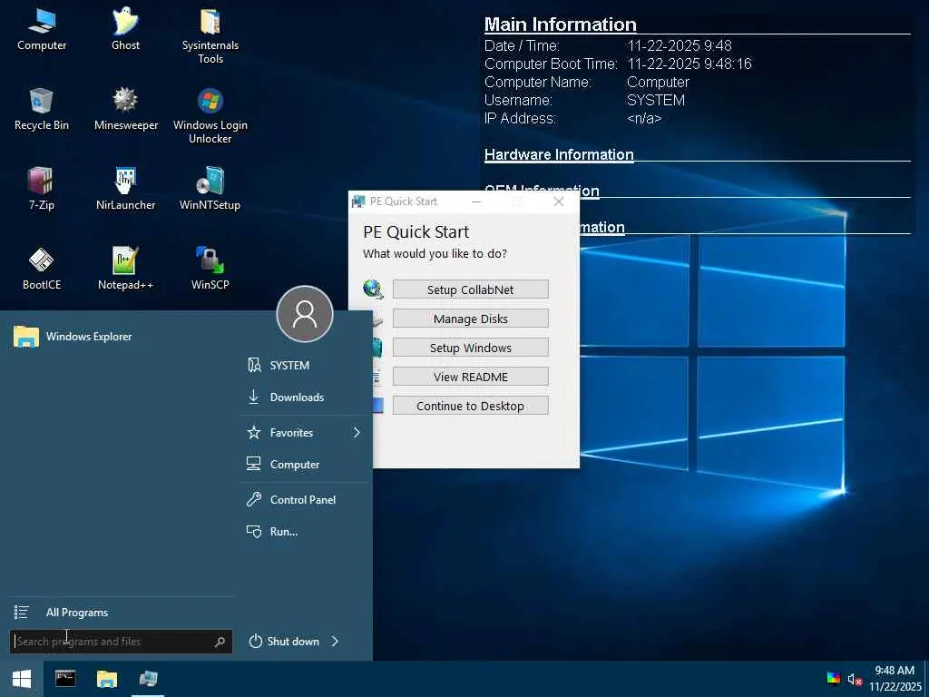Click the power icon next to Shut down

pyautogui.click(x=255, y=642)
